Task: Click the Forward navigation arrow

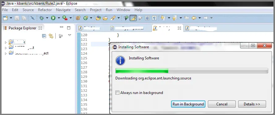Action: (x=205, y=18)
